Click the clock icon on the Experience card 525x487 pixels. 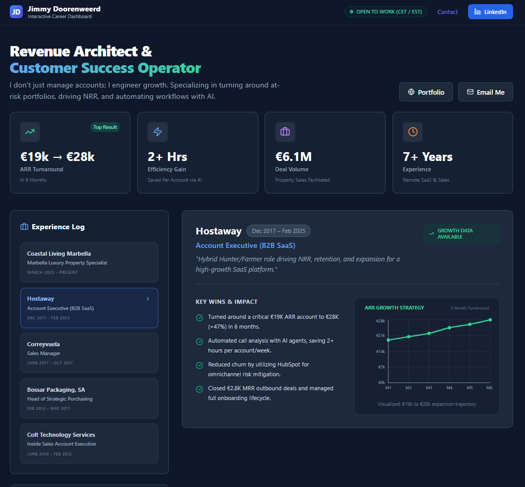(413, 132)
